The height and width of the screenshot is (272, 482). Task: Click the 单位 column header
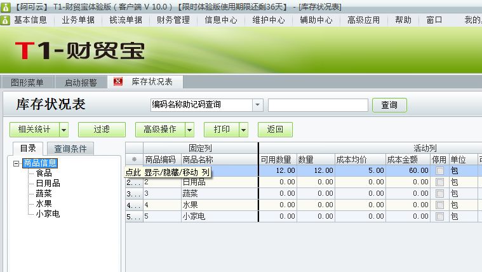point(463,160)
